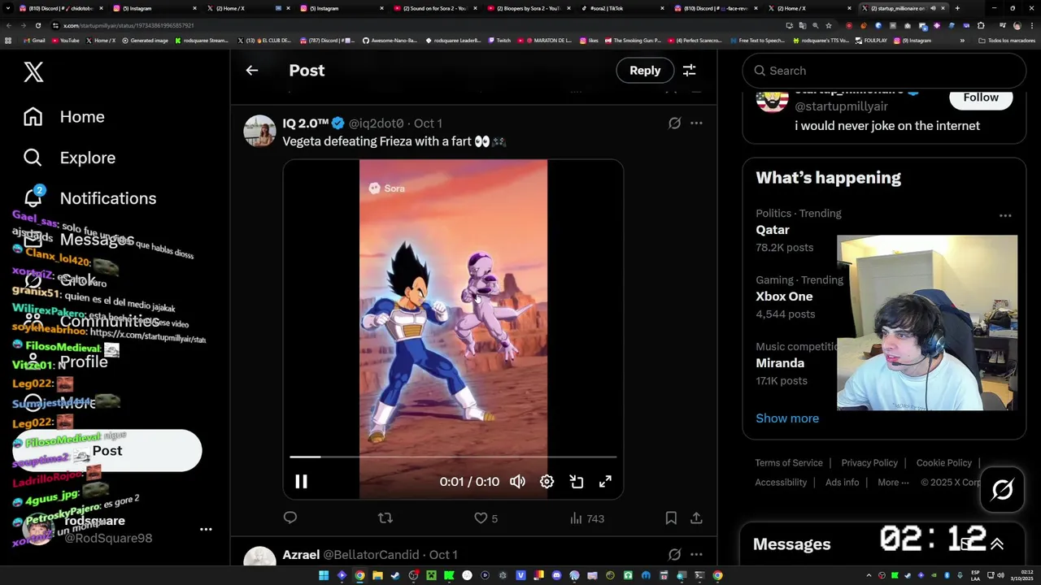1041x585 pixels.
Task: Open the Xbox One trending topic
Action: point(784,297)
